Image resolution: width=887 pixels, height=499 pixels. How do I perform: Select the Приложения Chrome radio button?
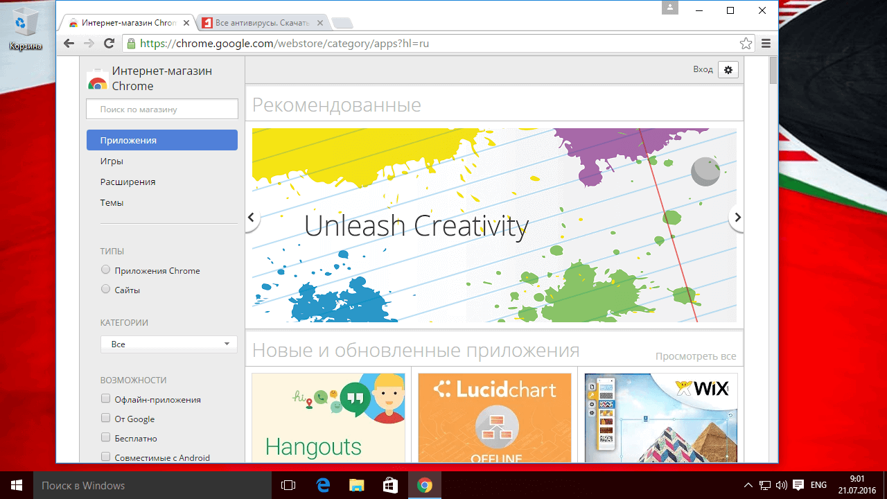click(x=105, y=270)
